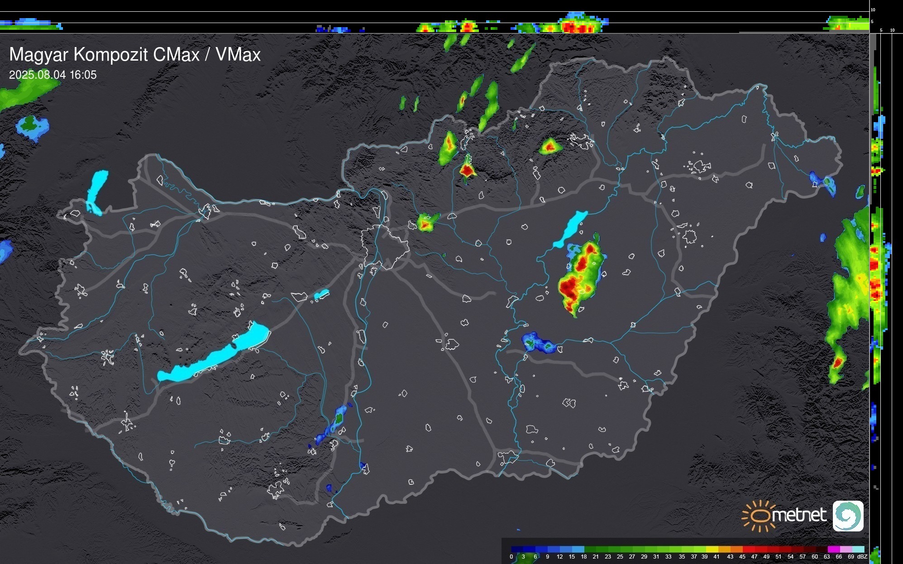
Task: Click the magenta 63 dBZ legend swatch
Action: click(833, 549)
